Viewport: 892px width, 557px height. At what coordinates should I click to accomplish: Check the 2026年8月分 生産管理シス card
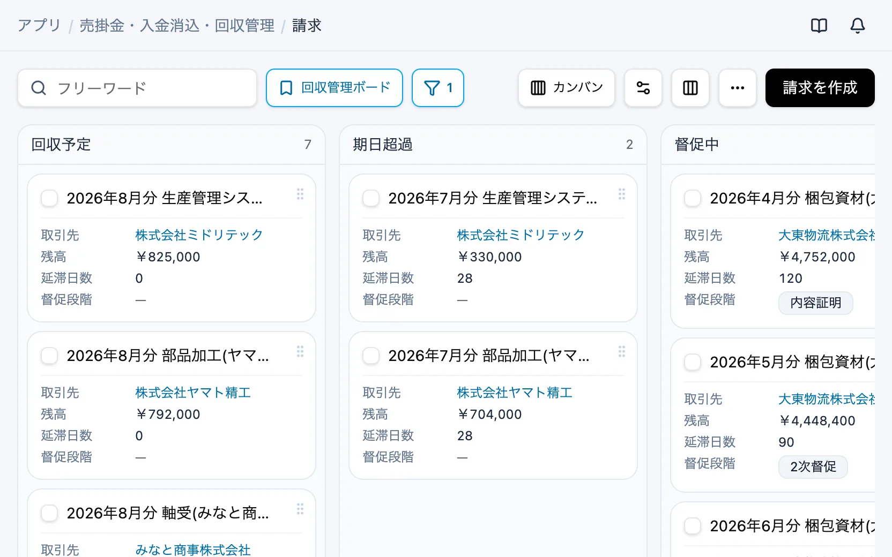point(49,198)
